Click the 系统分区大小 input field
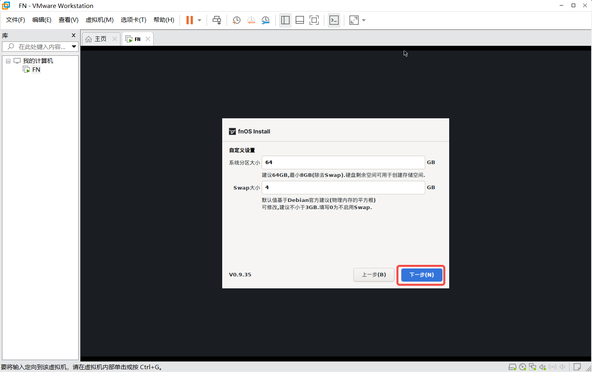This screenshot has width=592, height=372. tap(343, 163)
